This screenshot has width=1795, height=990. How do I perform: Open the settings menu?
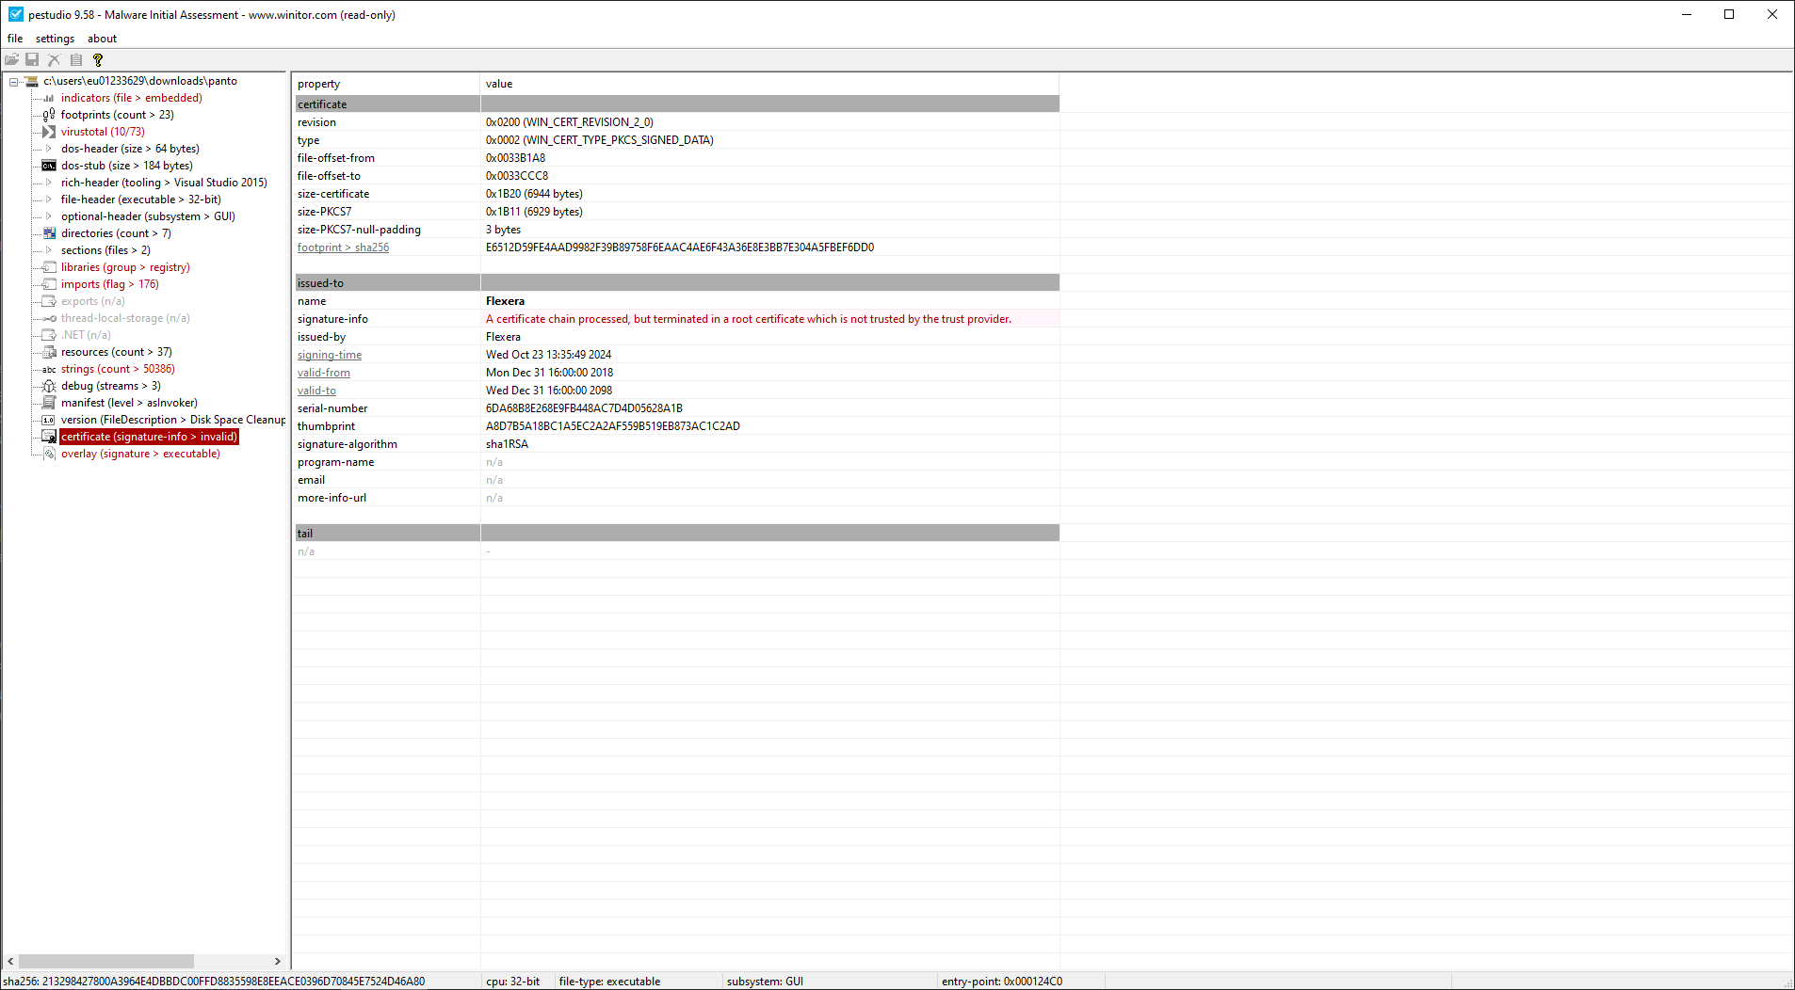tap(55, 39)
